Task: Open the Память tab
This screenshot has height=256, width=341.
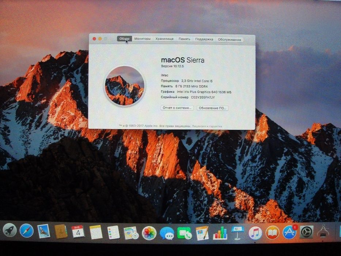Action: tap(185, 39)
